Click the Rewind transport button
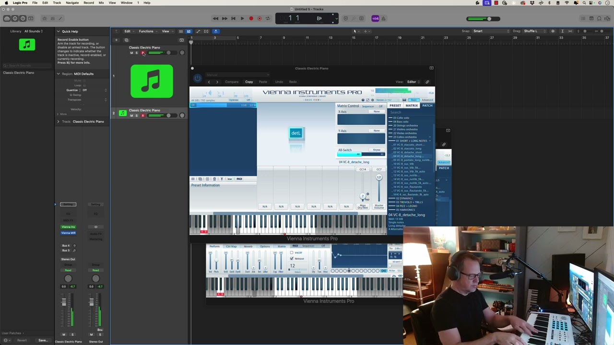614x345 pixels. click(215, 19)
